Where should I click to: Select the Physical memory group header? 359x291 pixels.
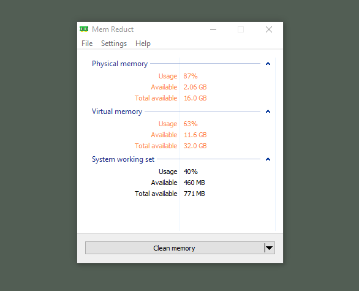(119, 64)
